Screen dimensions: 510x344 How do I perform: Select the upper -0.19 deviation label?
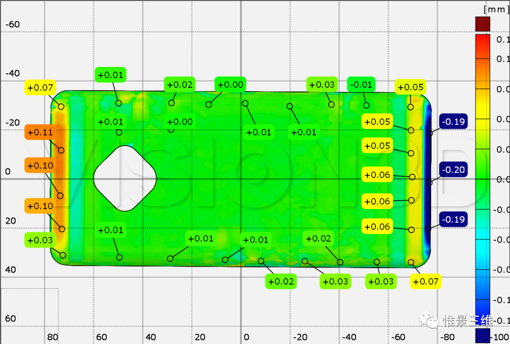[453, 122]
